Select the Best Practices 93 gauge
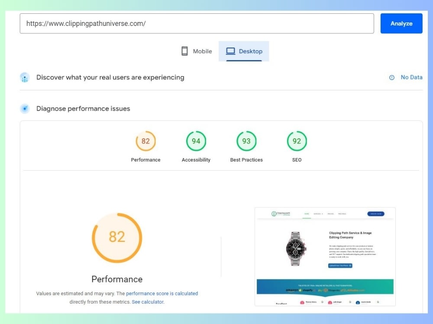The image size is (433, 324). pos(246,141)
